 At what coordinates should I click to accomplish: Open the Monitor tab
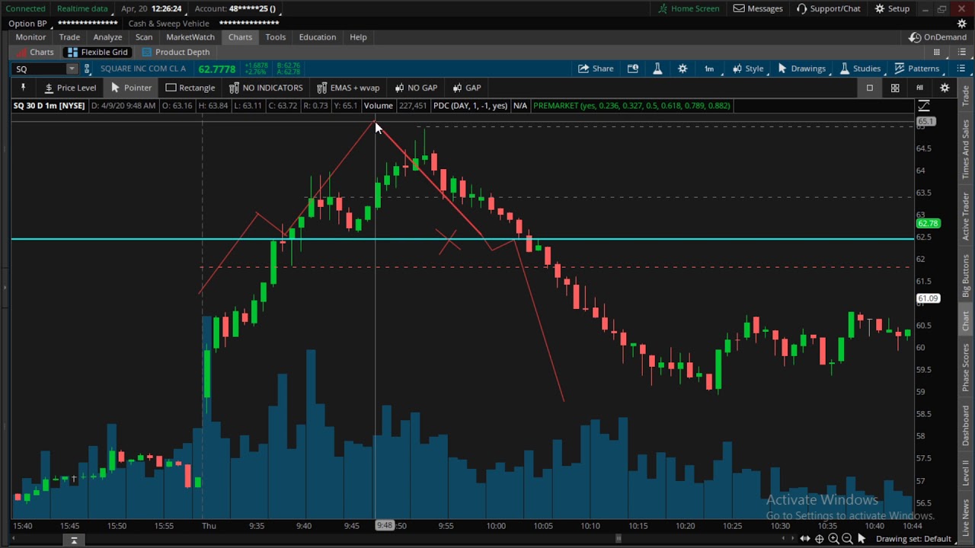pos(30,37)
